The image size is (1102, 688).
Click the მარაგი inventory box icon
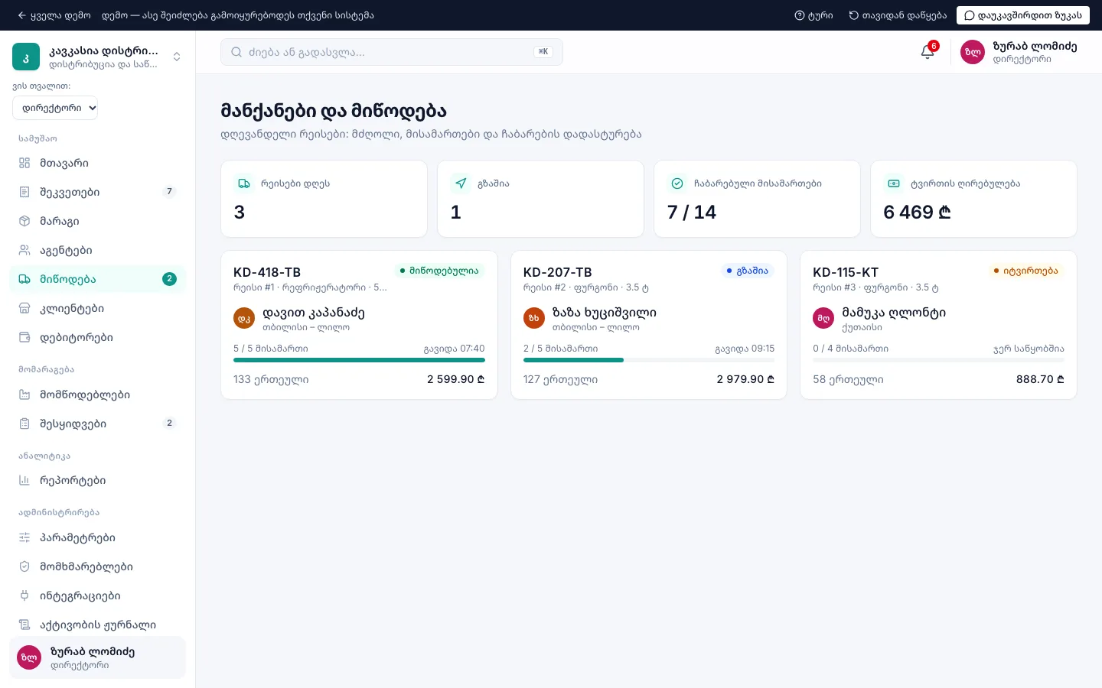point(24,221)
